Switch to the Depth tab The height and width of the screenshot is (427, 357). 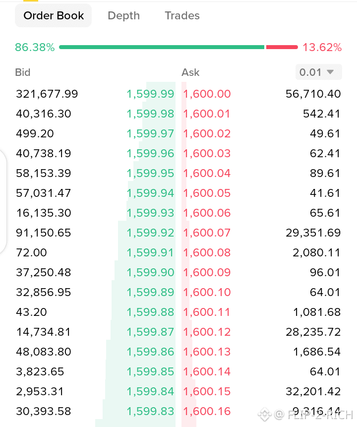pos(123,16)
